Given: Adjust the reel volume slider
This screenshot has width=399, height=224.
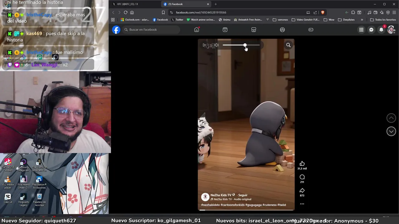Looking at the screenshot, I should pos(241,45).
